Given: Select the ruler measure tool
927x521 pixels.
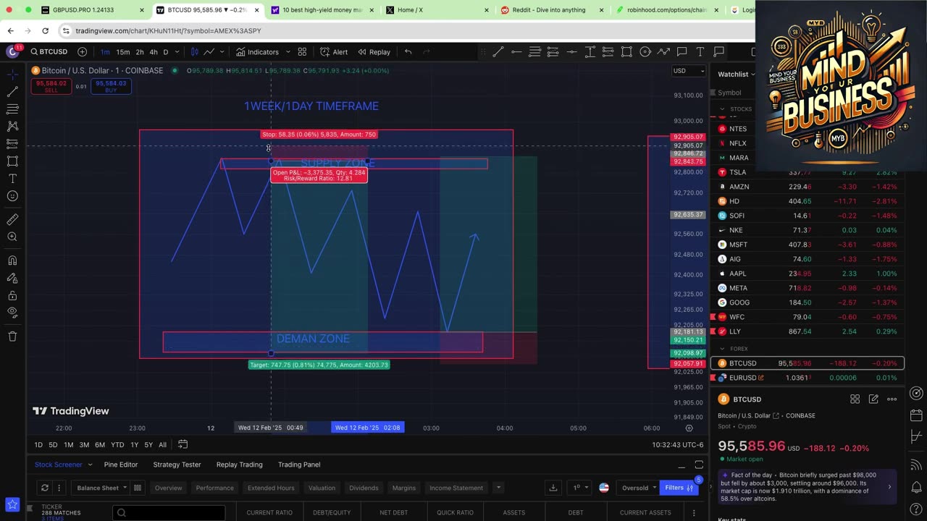Looking at the screenshot, I should tap(12, 219).
